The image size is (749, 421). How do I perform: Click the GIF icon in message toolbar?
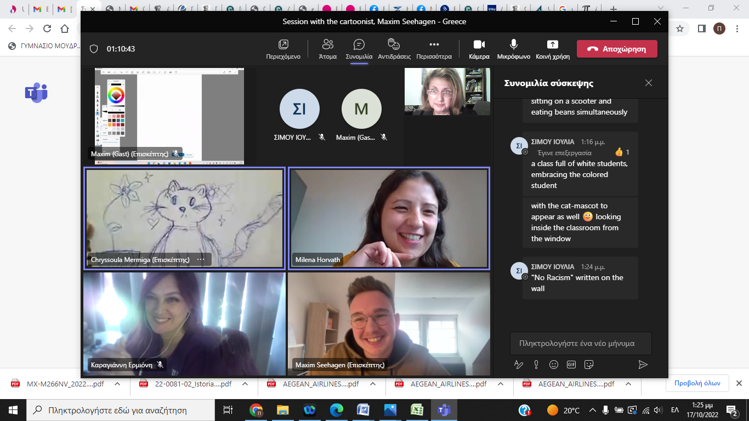(x=571, y=365)
